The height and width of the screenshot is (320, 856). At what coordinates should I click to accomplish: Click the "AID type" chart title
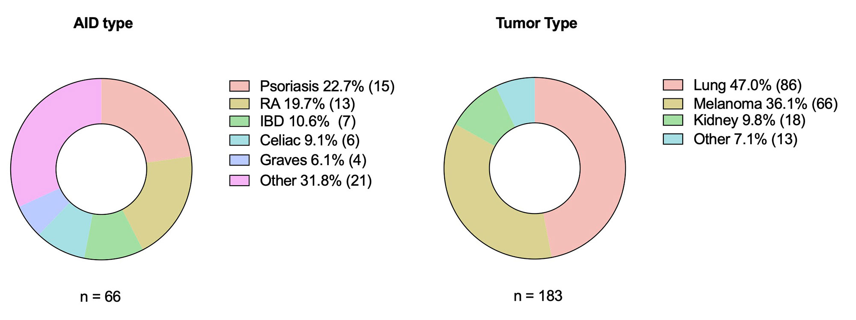(x=103, y=23)
